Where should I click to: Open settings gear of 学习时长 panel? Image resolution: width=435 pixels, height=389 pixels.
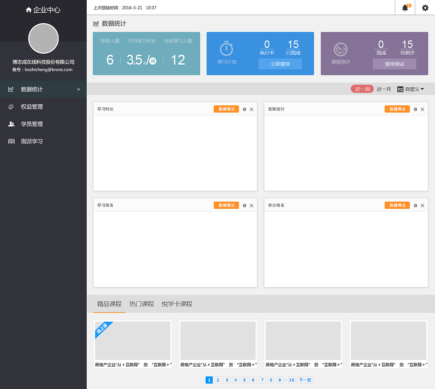[x=244, y=109]
